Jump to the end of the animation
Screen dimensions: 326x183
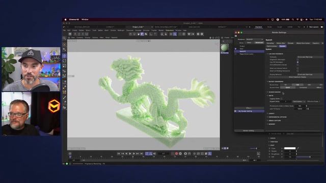pyautogui.click(x=142, y=154)
